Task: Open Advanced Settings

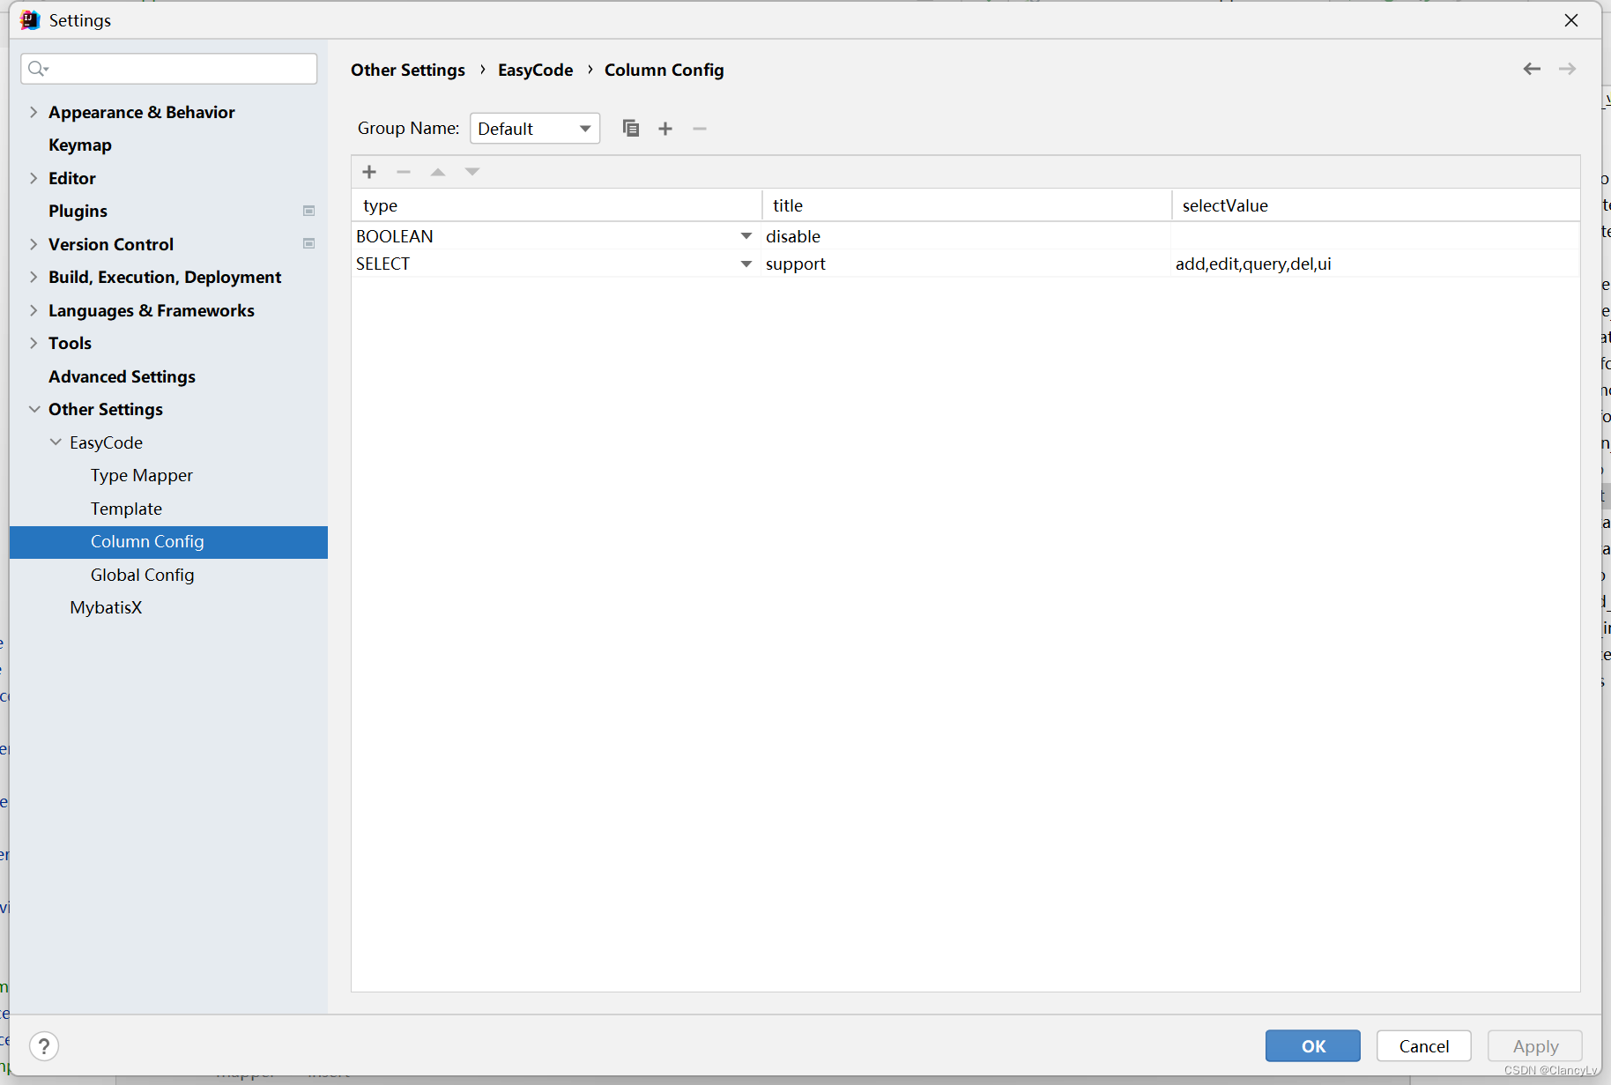Action: point(122,376)
